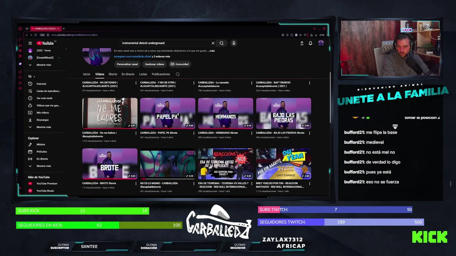
Task: Play the BNET VUELVE OH YEAH thumbnail
Action: pyautogui.click(x=284, y=164)
